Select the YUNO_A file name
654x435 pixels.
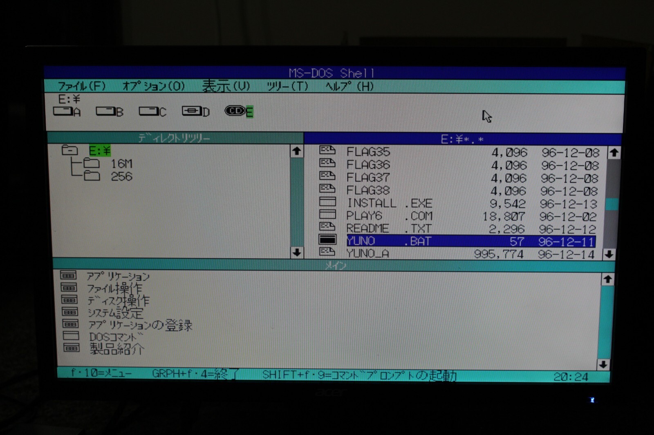[x=368, y=253]
